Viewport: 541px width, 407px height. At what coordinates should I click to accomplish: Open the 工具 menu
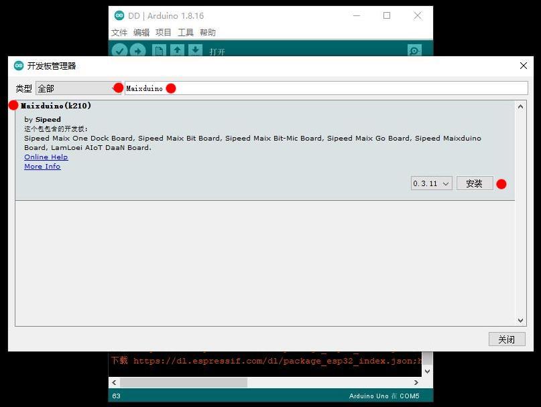tap(185, 32)
